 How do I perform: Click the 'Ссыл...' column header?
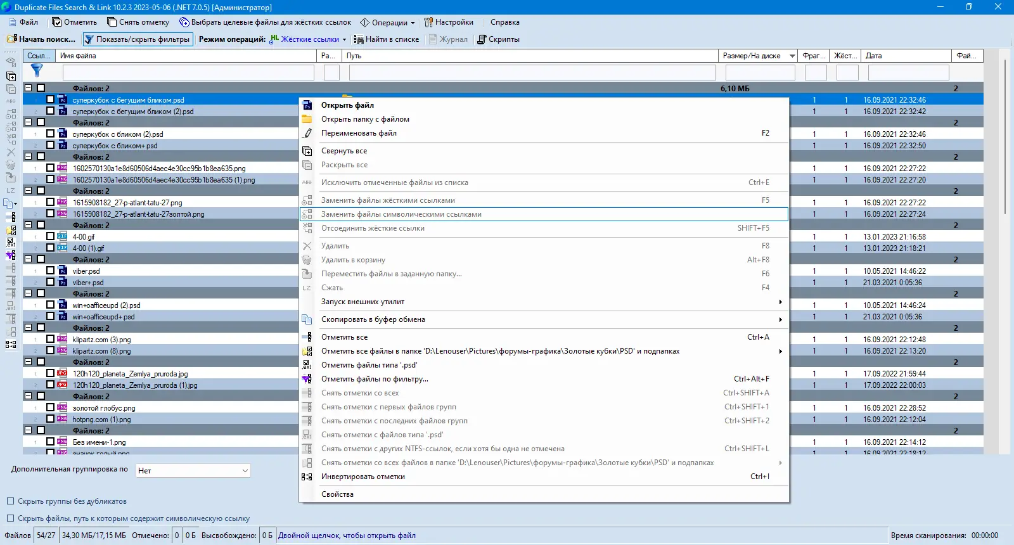coord(39,56)
